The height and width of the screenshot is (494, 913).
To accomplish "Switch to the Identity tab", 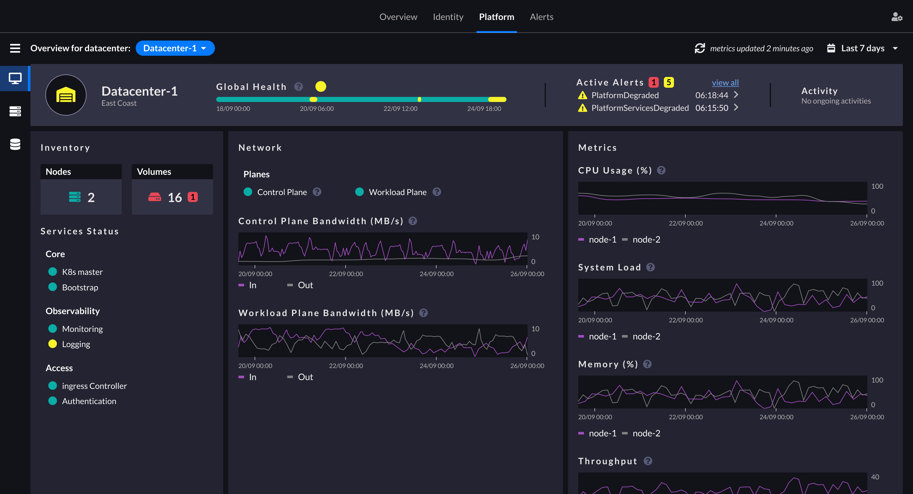I will 448,17.
